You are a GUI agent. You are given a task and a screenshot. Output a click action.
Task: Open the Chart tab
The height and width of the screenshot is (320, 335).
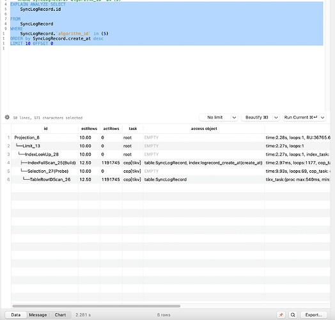click(x=60, y=315)
